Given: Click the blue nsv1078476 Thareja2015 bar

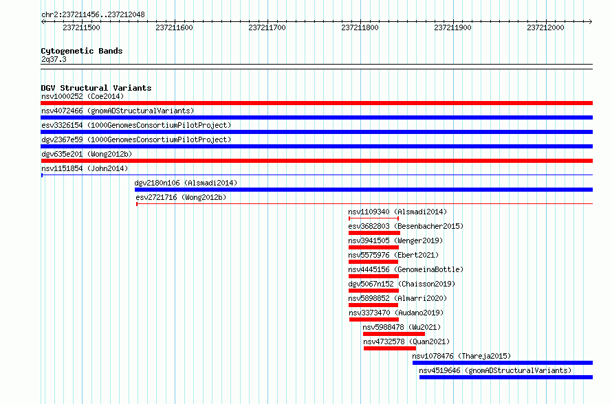Looking at the screenshot, I should 503,363.
